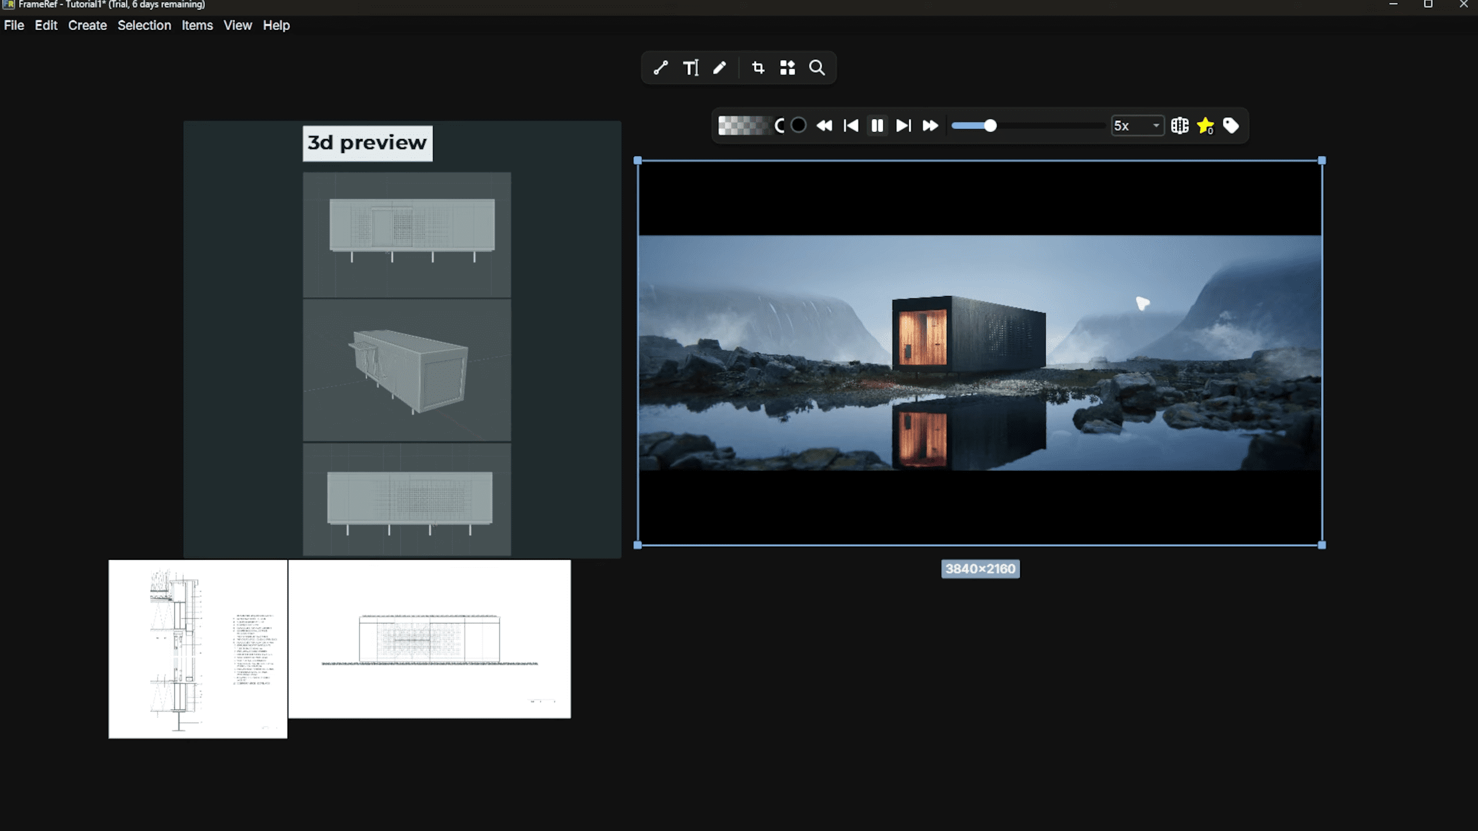Select the building elevation line drawing
The width and height of the screenshot is (1478, 831).
pos(430,639)
